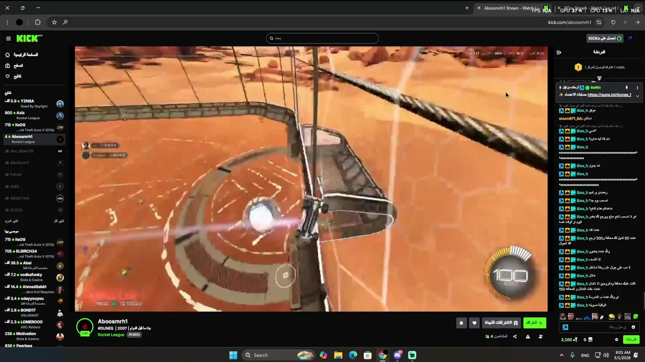
Task: Click the gift subscriptions button
Action: point(501,323)
